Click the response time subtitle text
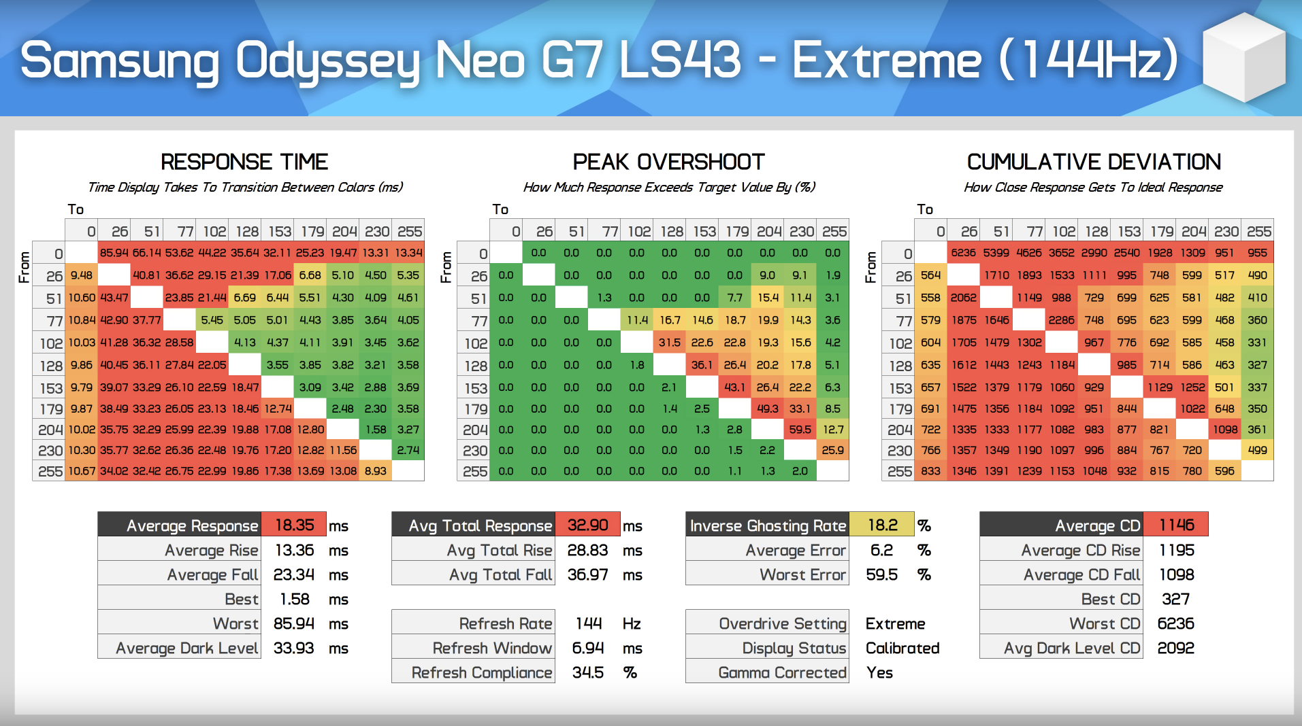The image size is (1302, 726). [x=245, y=187]
